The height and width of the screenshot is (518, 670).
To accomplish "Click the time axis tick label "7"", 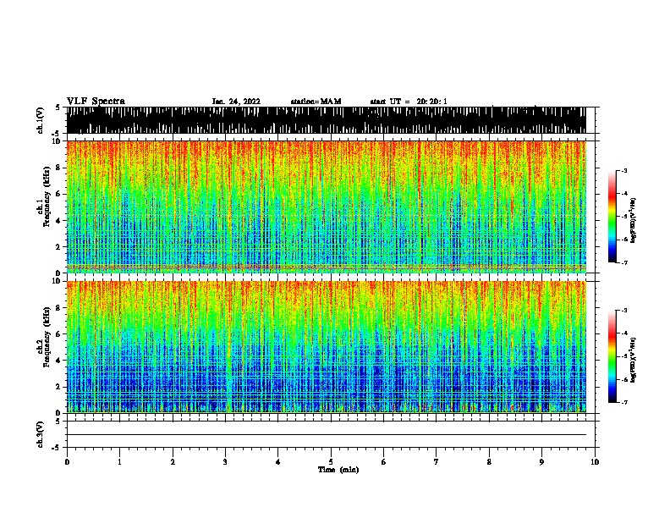I will pos(436,462).
